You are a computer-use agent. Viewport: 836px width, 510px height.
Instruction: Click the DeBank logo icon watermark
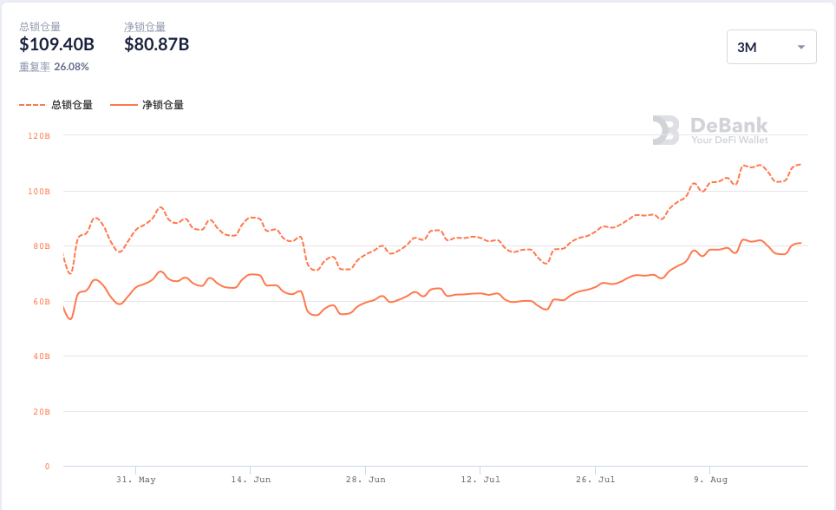(666, 130)
